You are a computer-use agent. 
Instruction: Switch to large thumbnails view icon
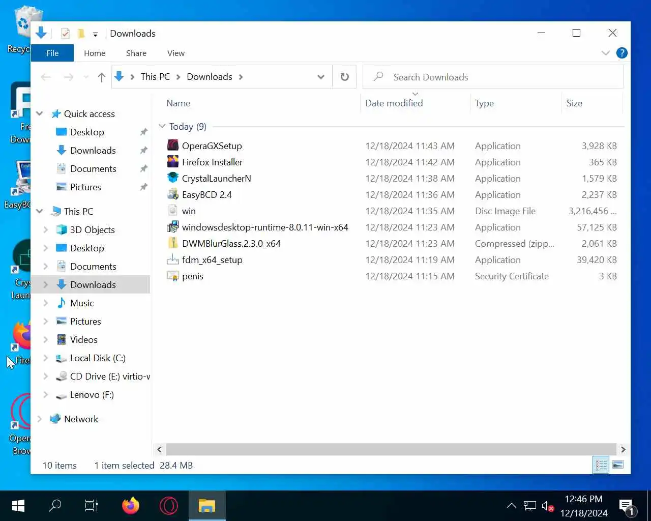tap(618, 465)
